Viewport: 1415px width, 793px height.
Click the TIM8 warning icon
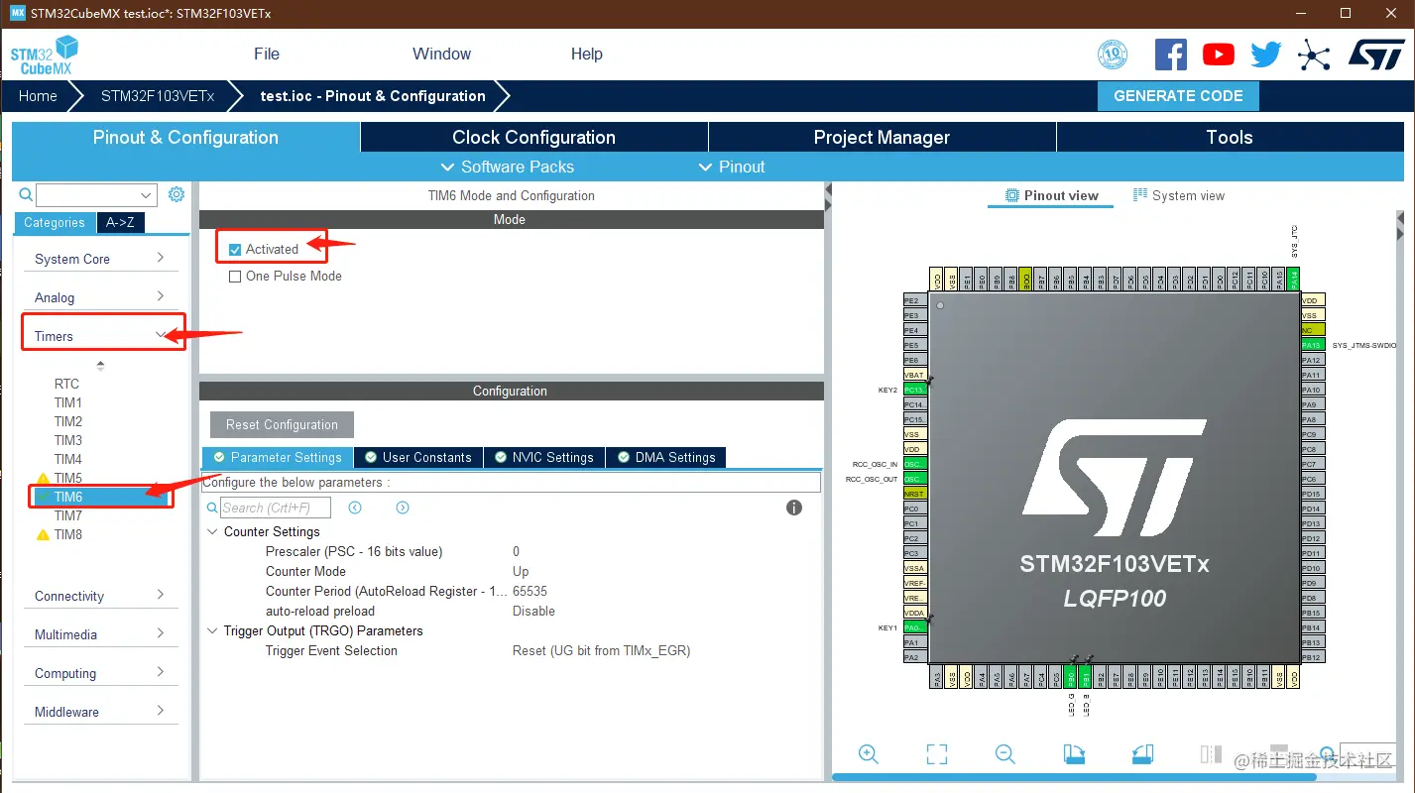(x=43, y=535)
